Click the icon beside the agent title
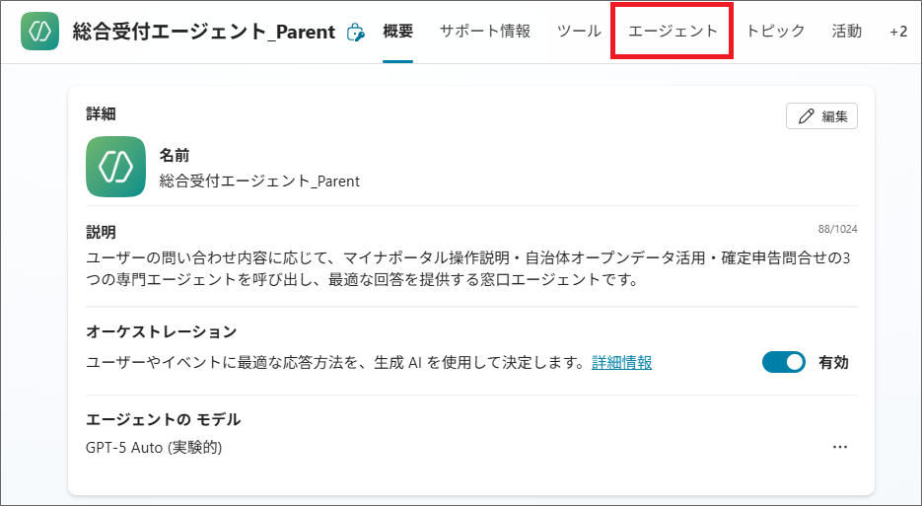922x506 pixels. [356, 33]
